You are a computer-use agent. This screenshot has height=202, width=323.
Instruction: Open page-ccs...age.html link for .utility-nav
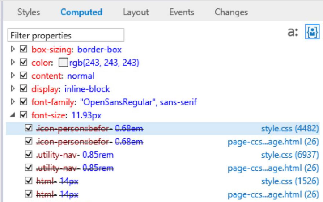[273, 168]
